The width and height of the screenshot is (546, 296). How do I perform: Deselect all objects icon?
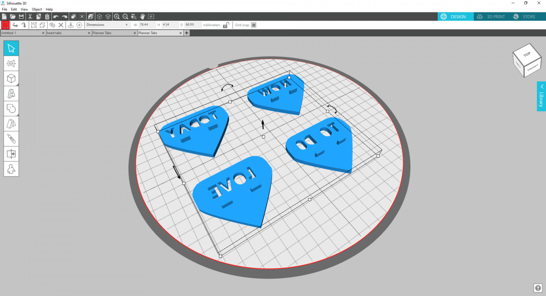click(x=82, y=16)
